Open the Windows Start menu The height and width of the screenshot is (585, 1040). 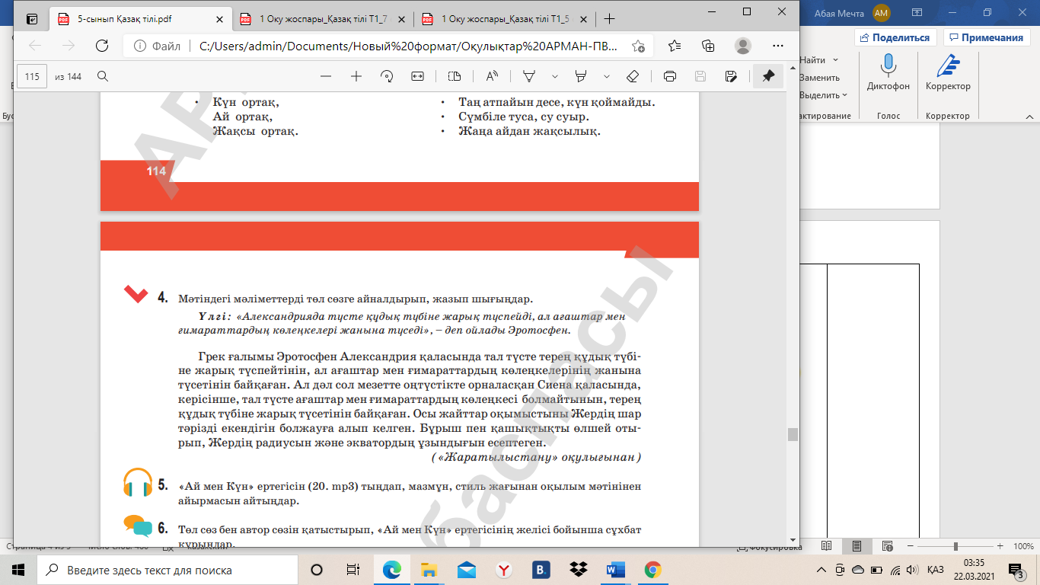coord(18,570)
